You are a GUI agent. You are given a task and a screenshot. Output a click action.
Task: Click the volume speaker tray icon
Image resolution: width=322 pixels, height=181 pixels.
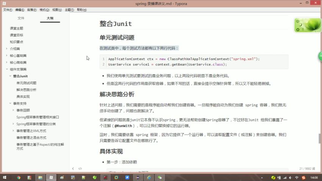(x=291, y=178)
